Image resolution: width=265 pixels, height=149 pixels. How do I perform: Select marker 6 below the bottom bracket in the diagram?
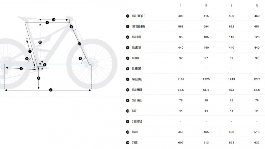point(39,78)
